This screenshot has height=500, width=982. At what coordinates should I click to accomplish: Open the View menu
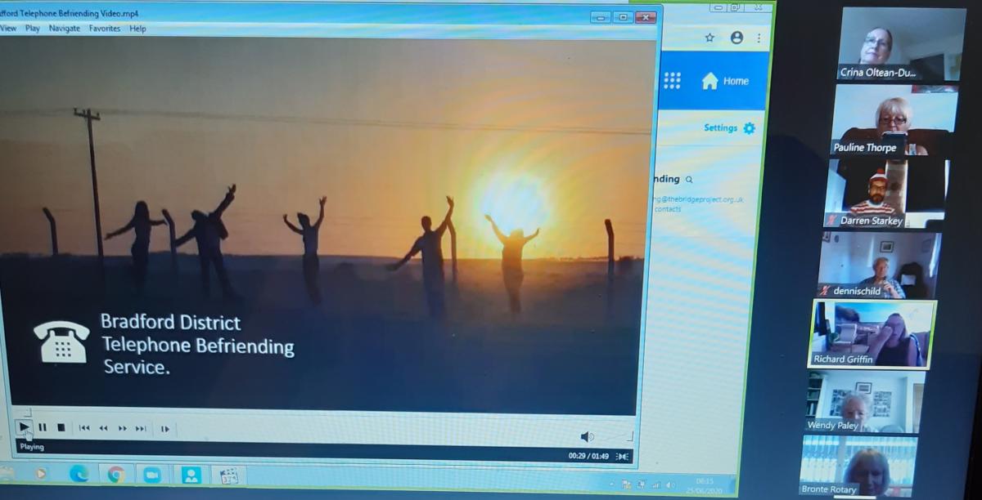pos(8,29)
